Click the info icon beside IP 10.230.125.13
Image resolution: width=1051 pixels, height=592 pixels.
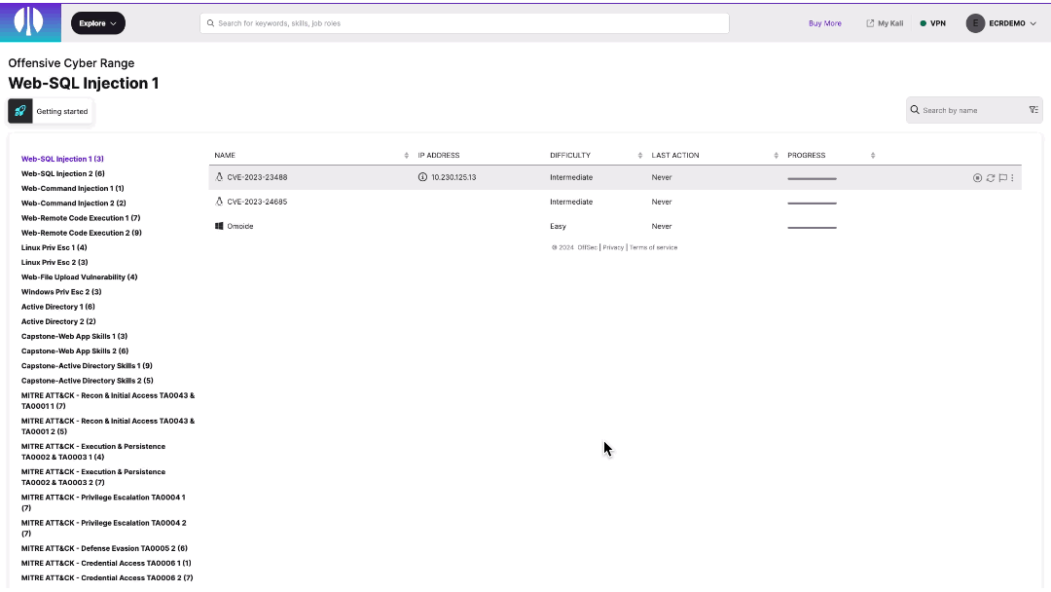(x=420, y=177)
